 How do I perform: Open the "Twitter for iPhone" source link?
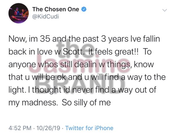coord(89,128)
